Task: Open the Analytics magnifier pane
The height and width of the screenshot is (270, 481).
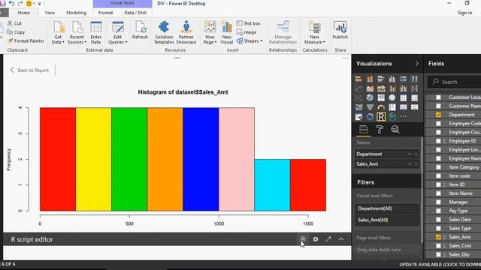Action: 395,130
